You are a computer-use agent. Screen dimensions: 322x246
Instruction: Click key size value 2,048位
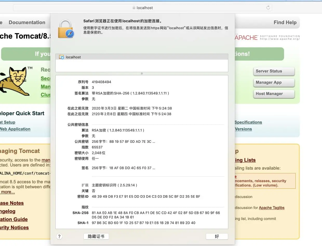click(99, 153)
